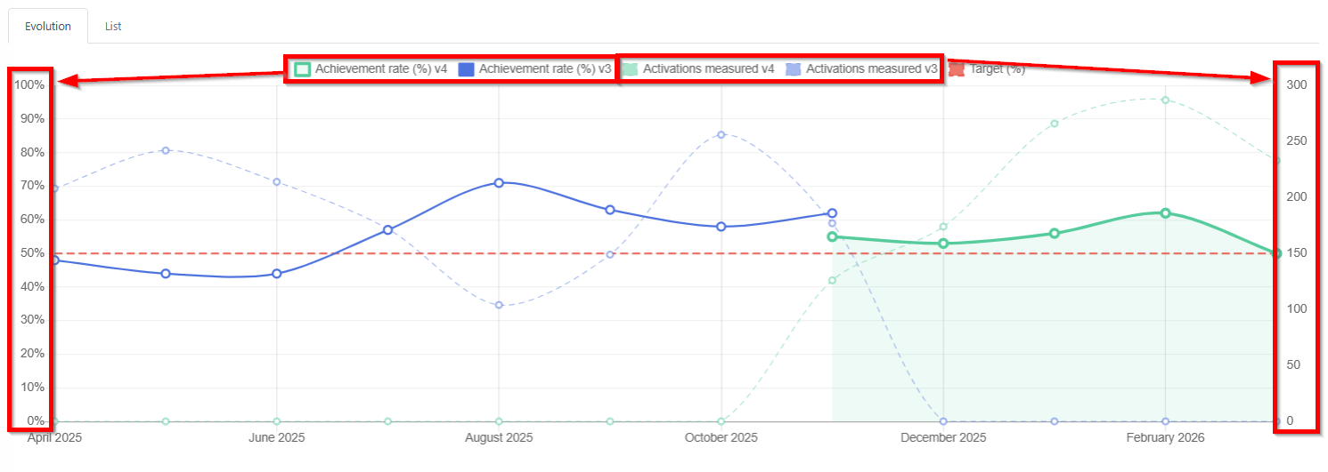The image size is (1328, 472).
Task: Select February 2026 peak on solid green line
Action: [x=1165, y=213]
